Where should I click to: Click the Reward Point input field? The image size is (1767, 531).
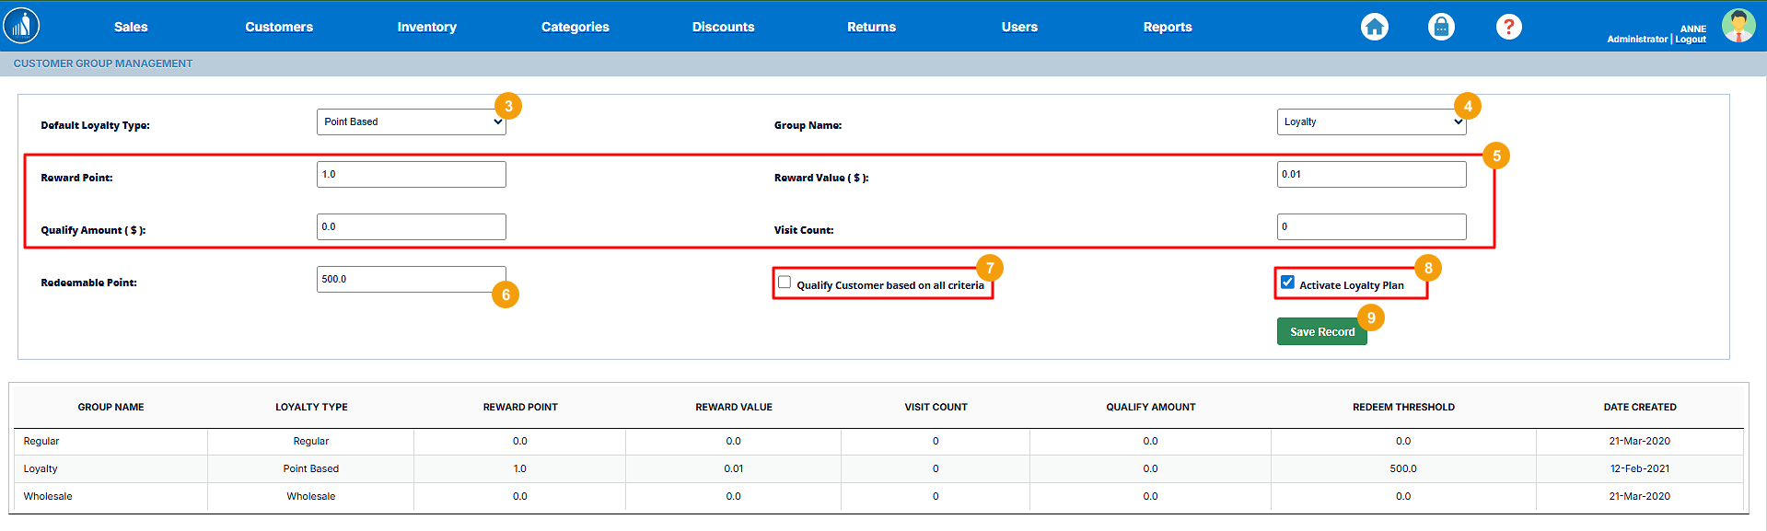411,175
